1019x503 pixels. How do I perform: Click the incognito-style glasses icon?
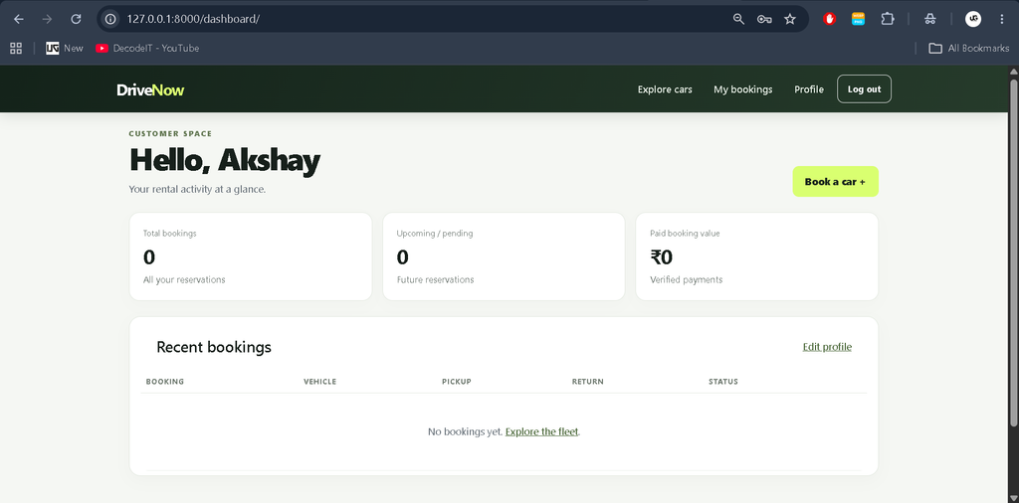click(x=930, y=19)
